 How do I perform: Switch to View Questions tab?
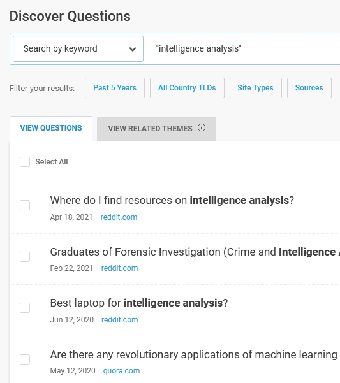coord(51,128)
